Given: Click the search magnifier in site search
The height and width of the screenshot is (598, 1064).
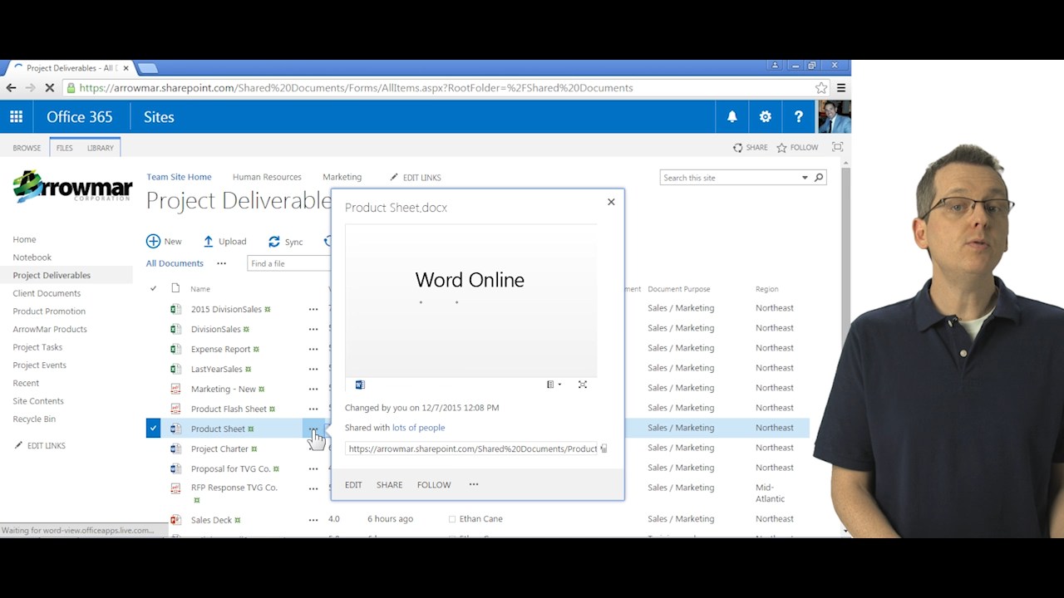Looking at the screenshot, I should point(819,178).
